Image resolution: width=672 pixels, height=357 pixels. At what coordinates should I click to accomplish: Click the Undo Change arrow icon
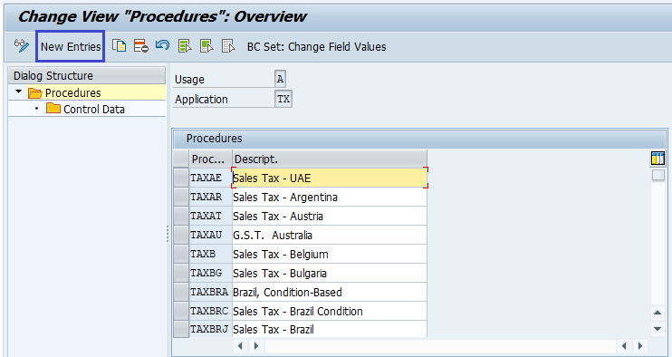click(x=162, y=45)
